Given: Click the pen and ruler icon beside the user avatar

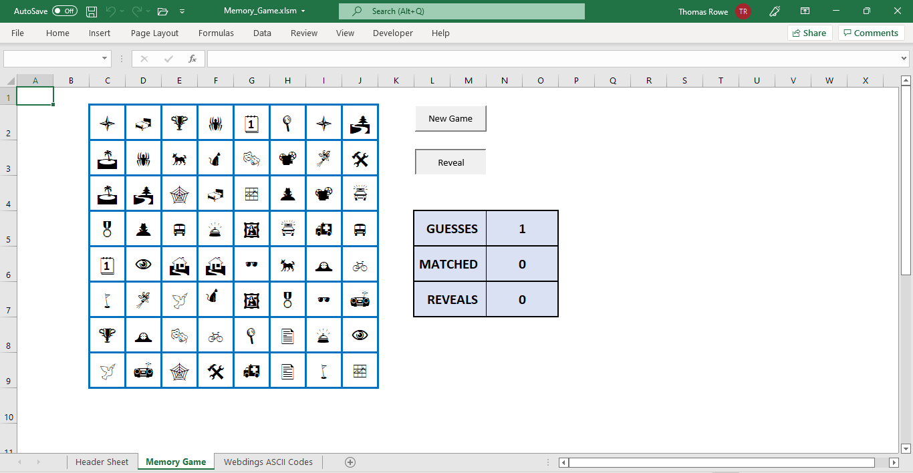Looking at the screenshot, I should pos(775,11).
